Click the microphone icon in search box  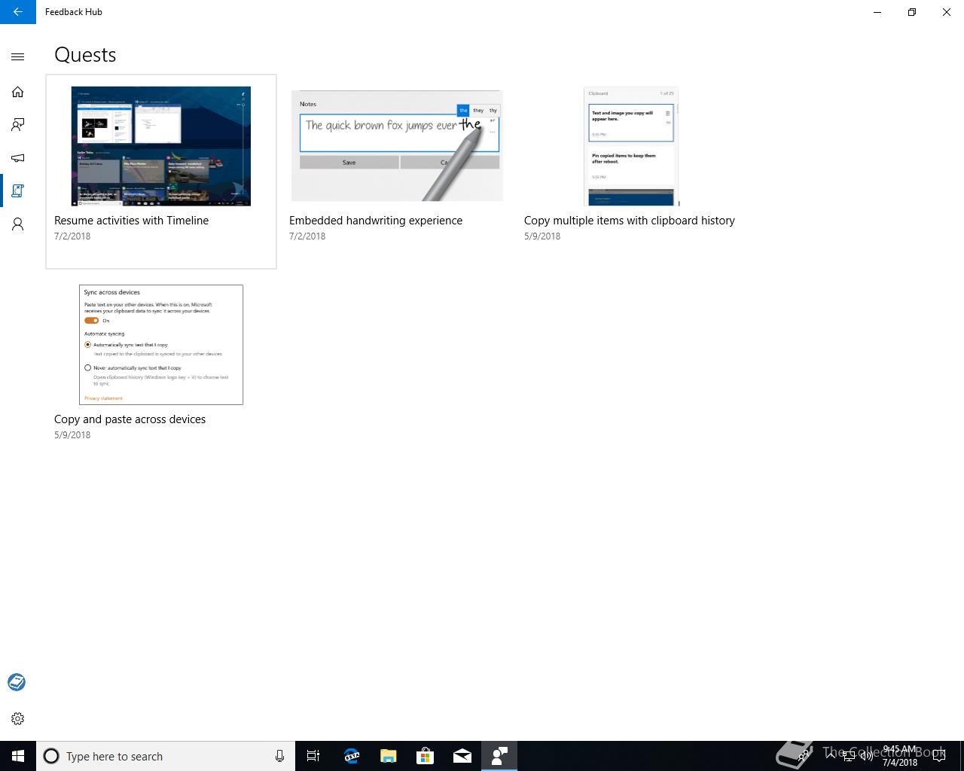click(x=279, y=756)
